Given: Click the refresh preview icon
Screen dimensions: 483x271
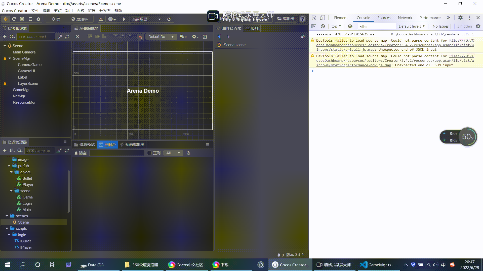Looking at the screenshot, I should [x=169, y=19].
